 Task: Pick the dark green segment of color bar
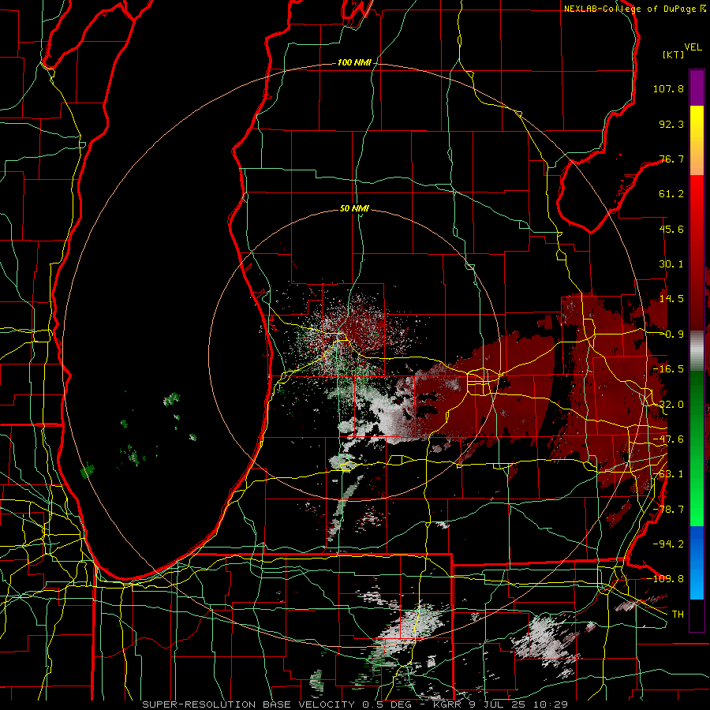click(697, 408)
